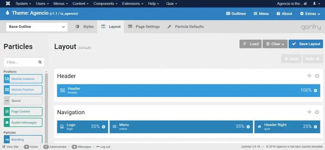
Task: Open settings gear on Header Right particle
Action: click(316, 127)
